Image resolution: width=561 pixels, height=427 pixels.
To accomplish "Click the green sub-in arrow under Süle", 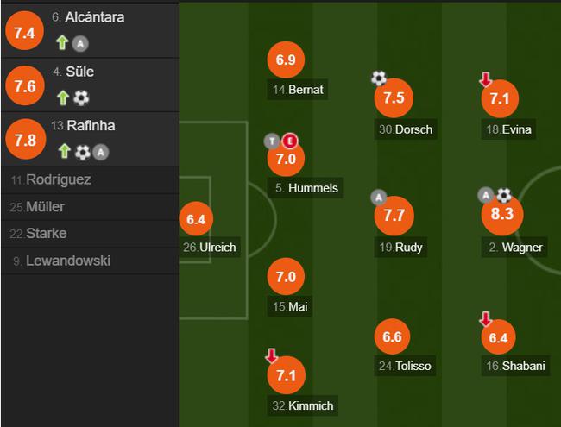I will (63, 97).
